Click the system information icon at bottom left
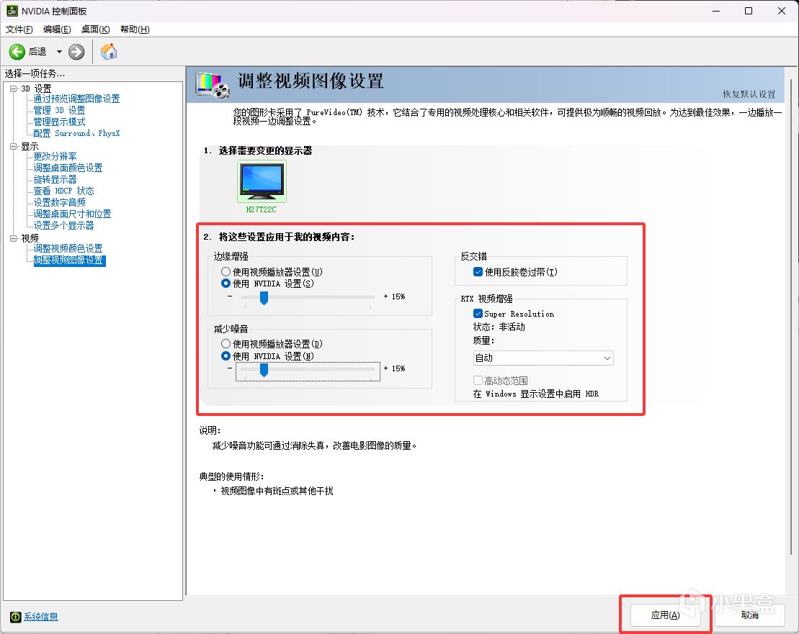 [15, 617]
